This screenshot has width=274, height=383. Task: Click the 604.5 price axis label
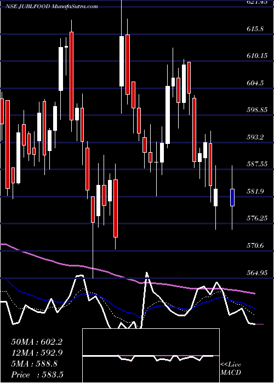pyautogui.click(x=255, y=83)
